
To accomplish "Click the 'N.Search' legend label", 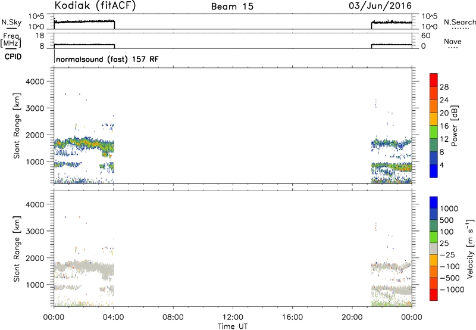I will tap(460, 22).
